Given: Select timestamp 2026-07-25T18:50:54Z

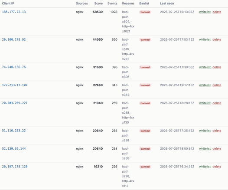Looking at the screenshot, I should coord(177,148).
